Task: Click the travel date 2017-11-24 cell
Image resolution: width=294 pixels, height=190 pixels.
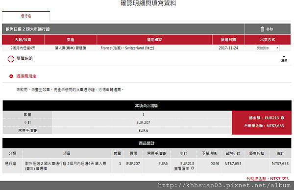Action: 228,48
